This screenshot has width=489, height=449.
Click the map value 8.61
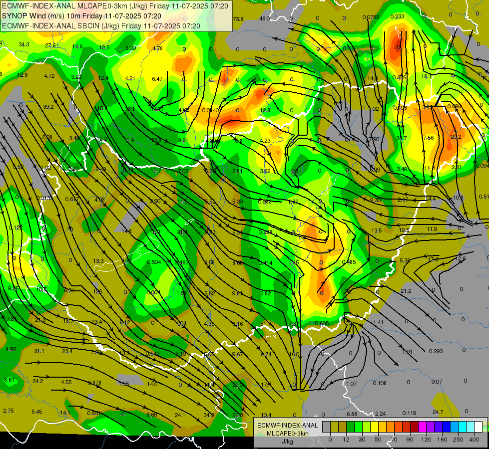click(x=9, y=380)
